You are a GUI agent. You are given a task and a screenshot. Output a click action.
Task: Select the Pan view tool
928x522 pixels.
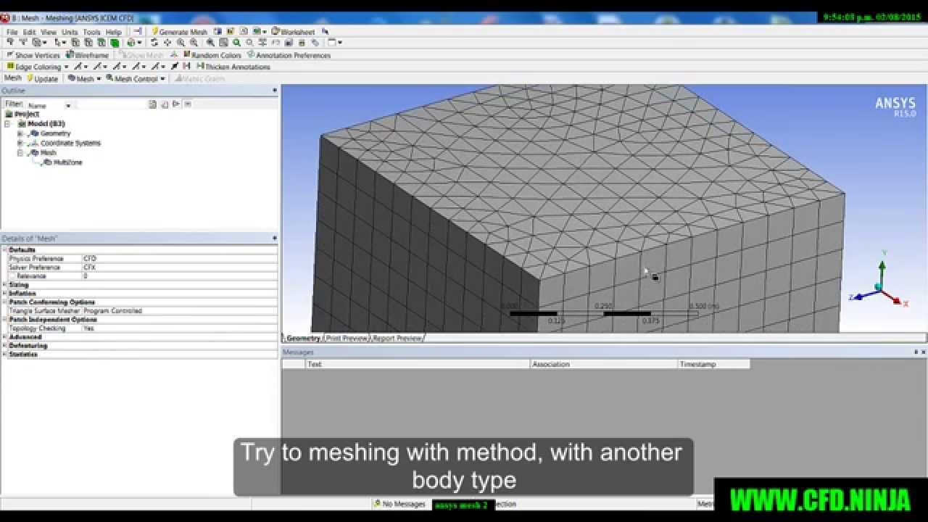[167, 43]
